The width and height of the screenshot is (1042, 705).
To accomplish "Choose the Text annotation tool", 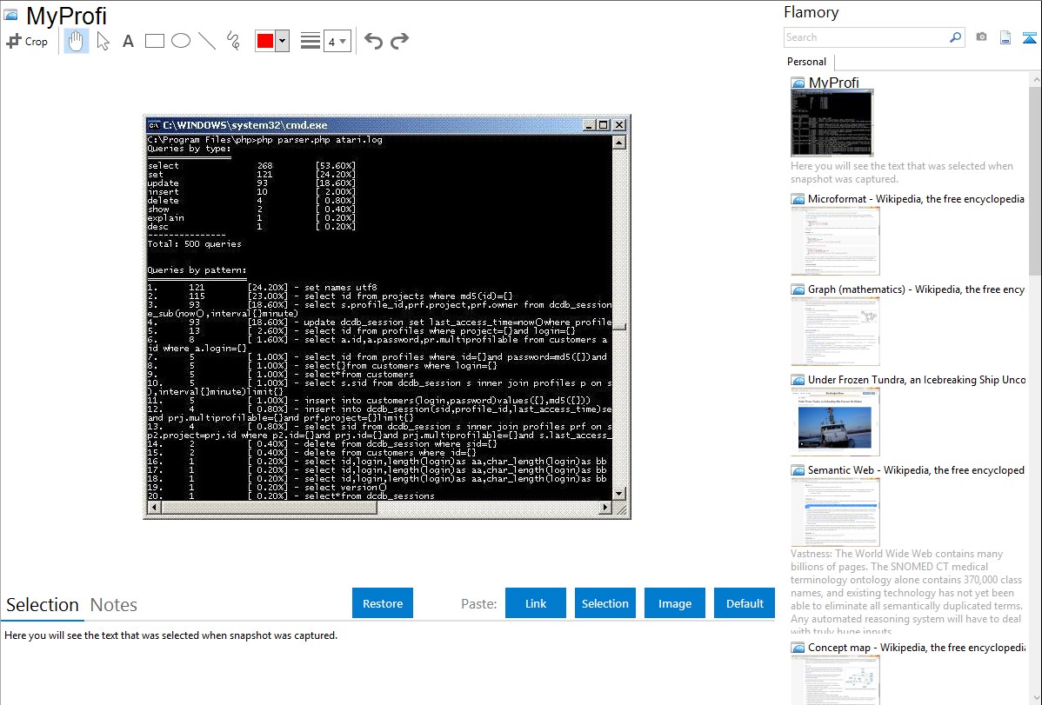I will [x=128, y=41].
